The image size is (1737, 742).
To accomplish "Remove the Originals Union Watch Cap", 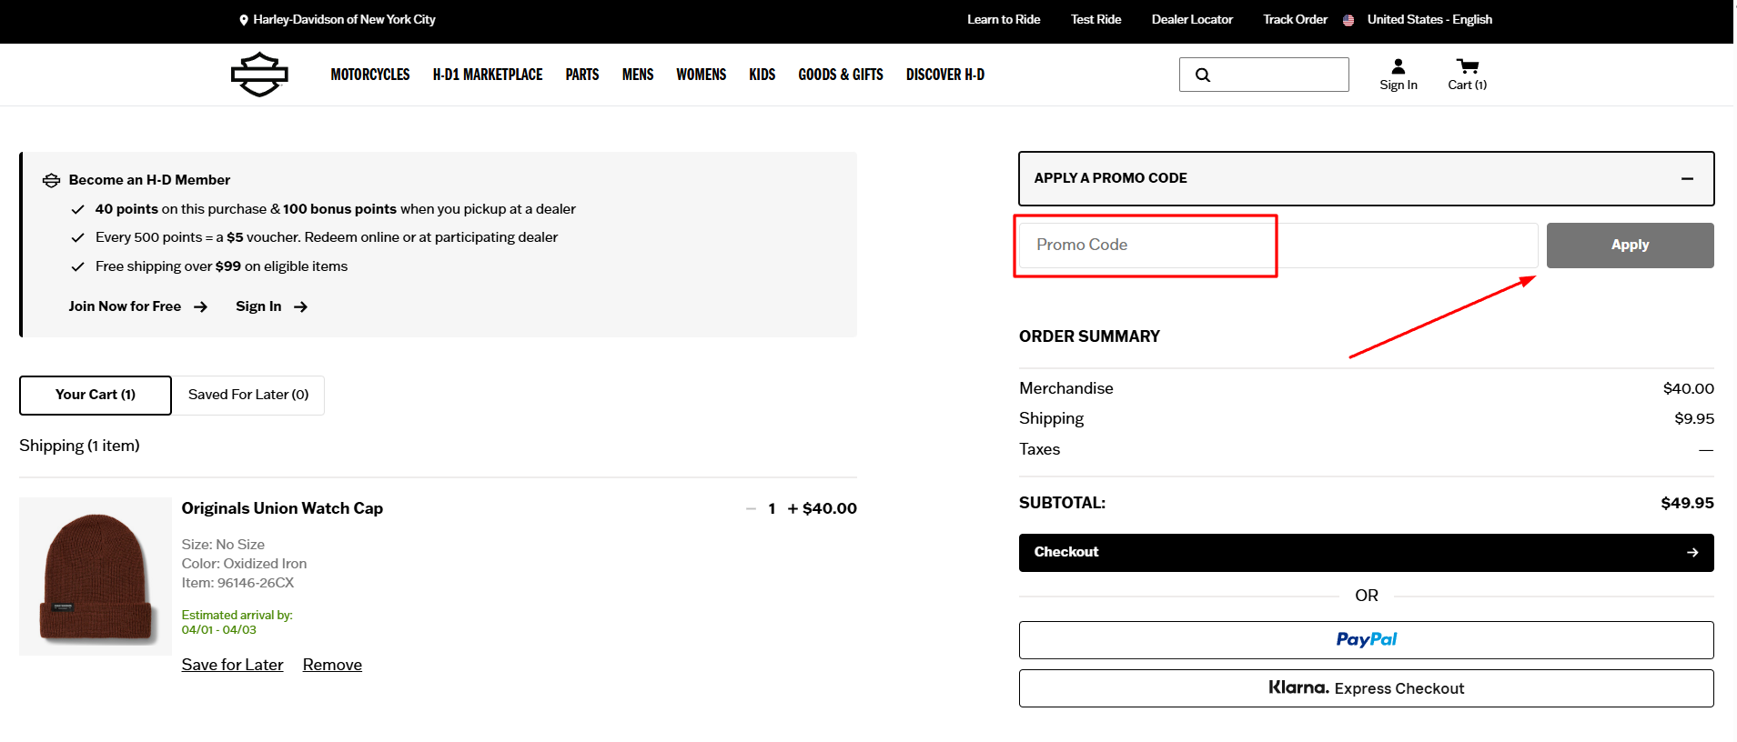I will pyautogui.click(x=332, y=665).
